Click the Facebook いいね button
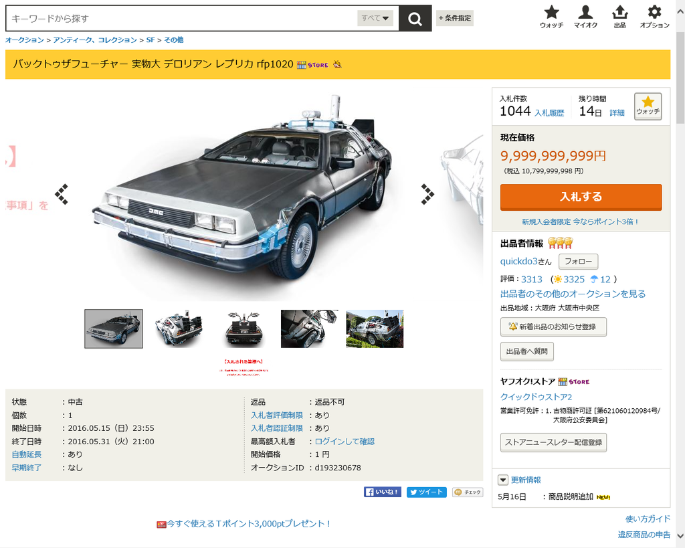Viewport: 685px width, 548px height. point(382,492)
